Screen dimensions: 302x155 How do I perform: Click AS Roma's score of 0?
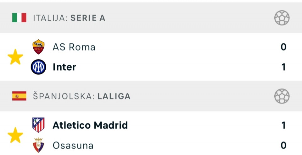[283, 47]
